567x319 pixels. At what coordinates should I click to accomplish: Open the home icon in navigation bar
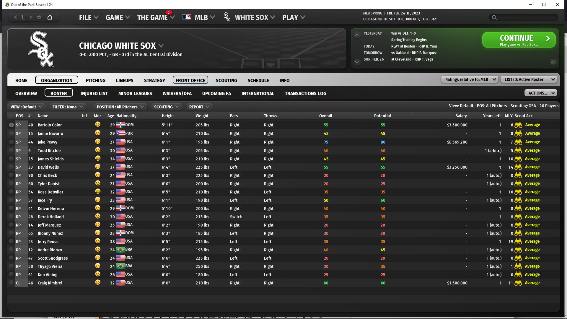pyautogui.click(x=50, y=17)
